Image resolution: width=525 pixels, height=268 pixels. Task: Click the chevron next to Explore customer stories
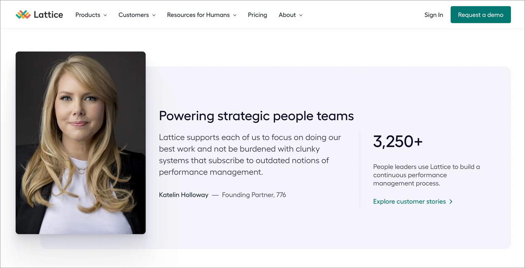[451, 201]
